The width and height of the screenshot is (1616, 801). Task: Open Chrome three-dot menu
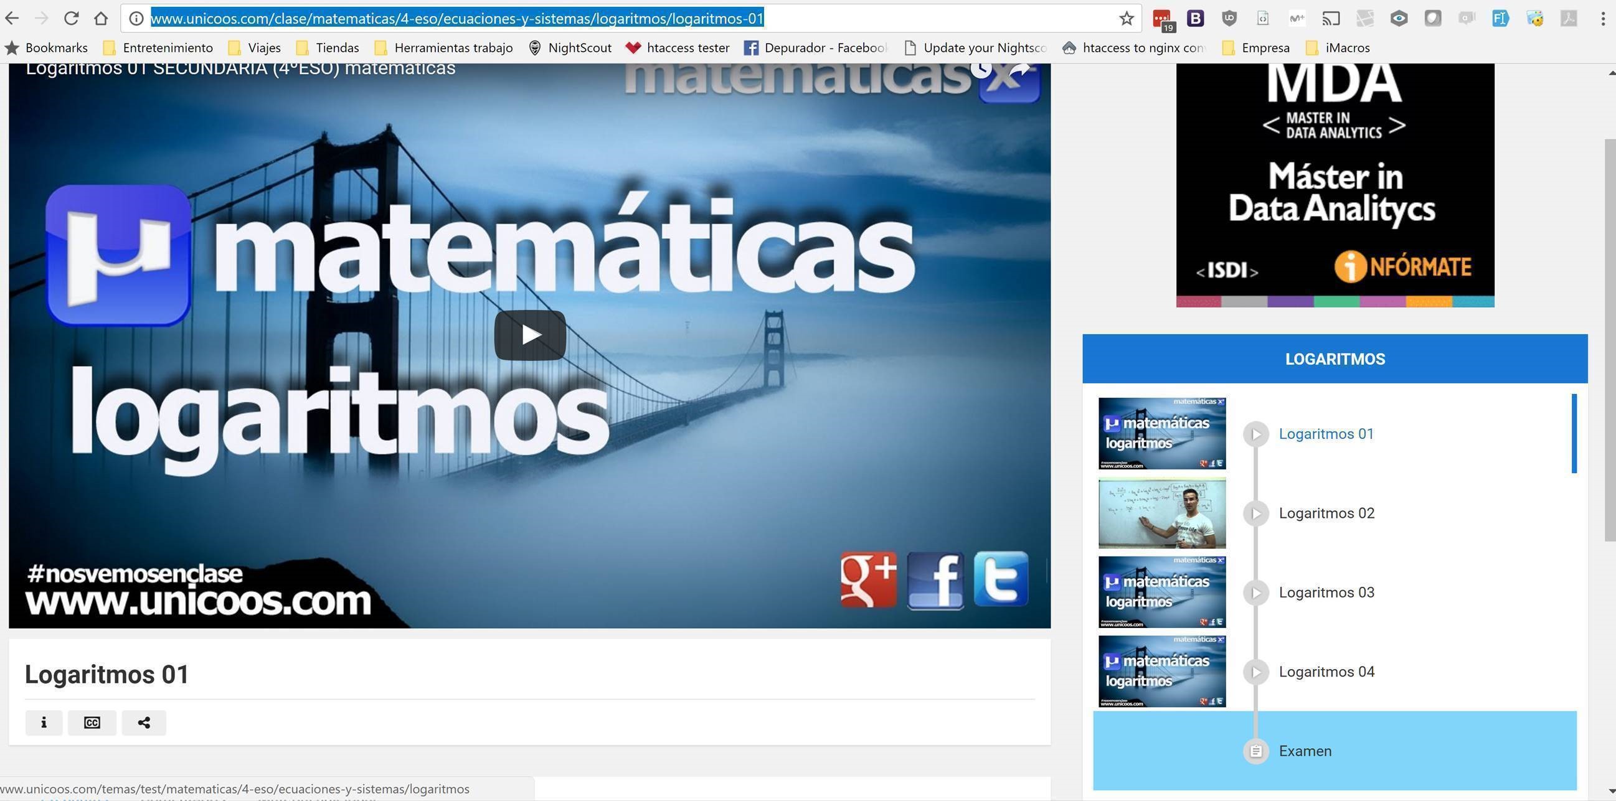(x=1603, y=18)
